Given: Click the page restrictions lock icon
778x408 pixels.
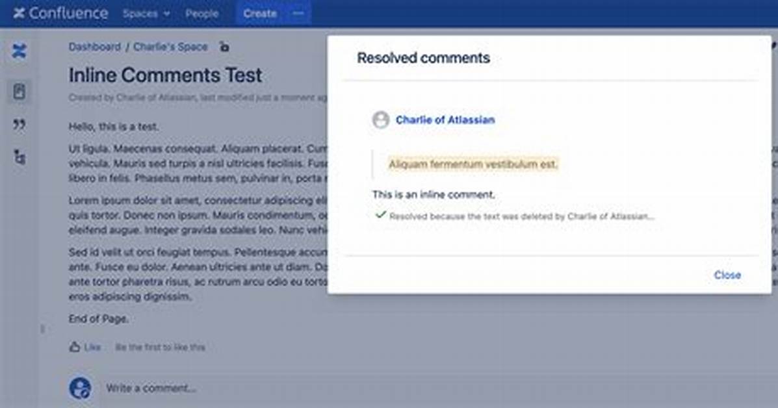Looking at the screenshot, I should tap(224, 47).
